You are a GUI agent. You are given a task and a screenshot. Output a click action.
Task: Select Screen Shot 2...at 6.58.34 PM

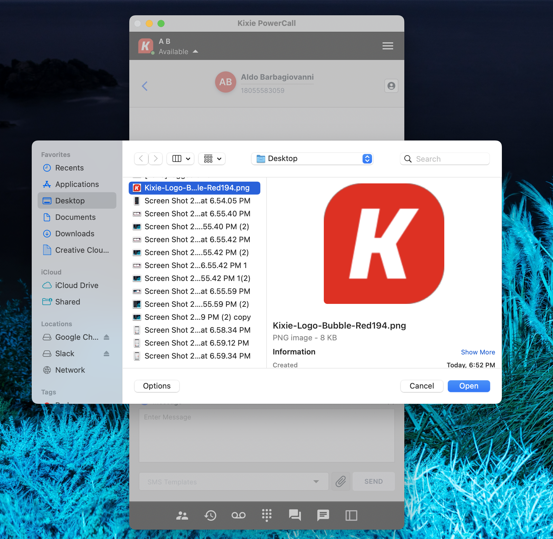195,330
